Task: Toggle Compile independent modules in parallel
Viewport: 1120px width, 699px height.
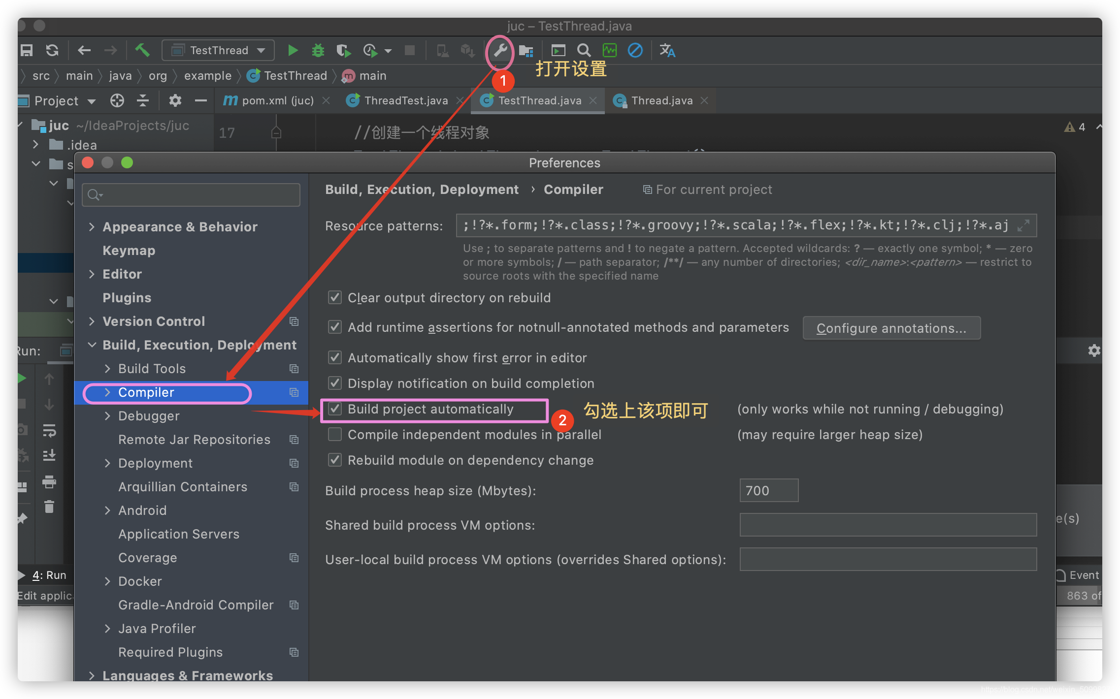Action: [x=335, y=435]
